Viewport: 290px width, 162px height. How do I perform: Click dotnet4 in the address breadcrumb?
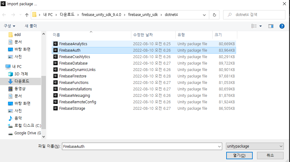click(x=171, y=14)
